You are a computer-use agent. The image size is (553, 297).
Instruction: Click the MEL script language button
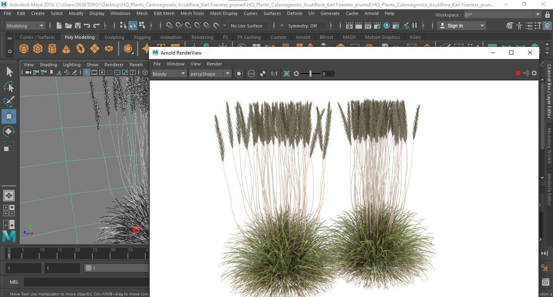coord(14,282)
